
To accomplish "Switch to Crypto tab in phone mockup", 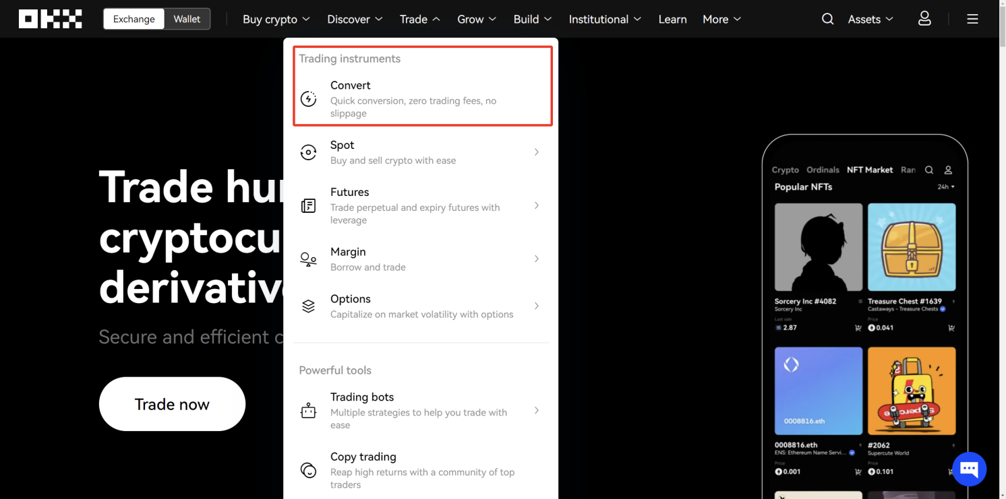I will [x=785, y=170].
